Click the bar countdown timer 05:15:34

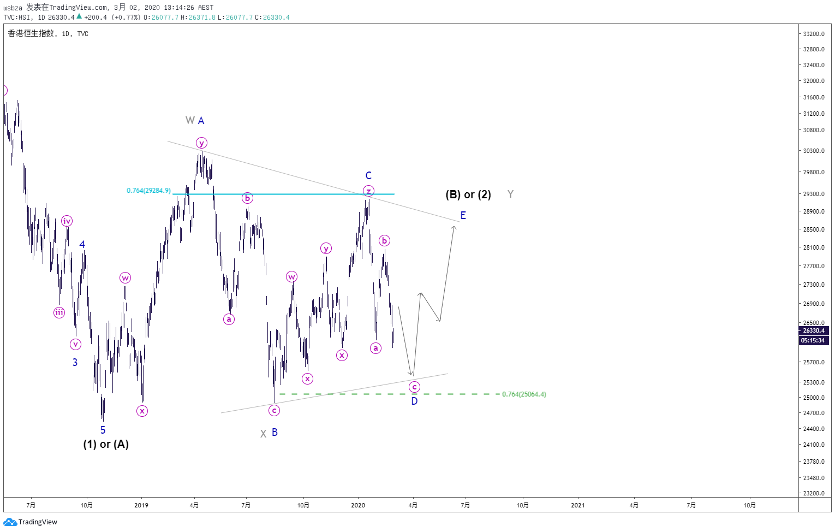pyautogui.click(x=814, y=340)
